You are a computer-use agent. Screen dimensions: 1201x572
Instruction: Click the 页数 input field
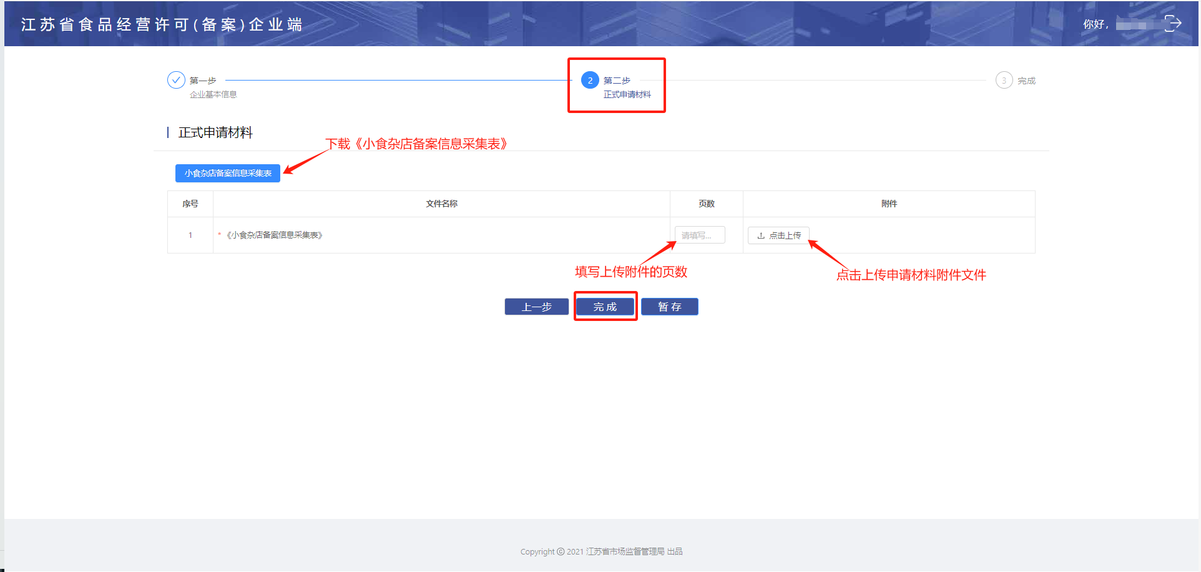[700, 235]
